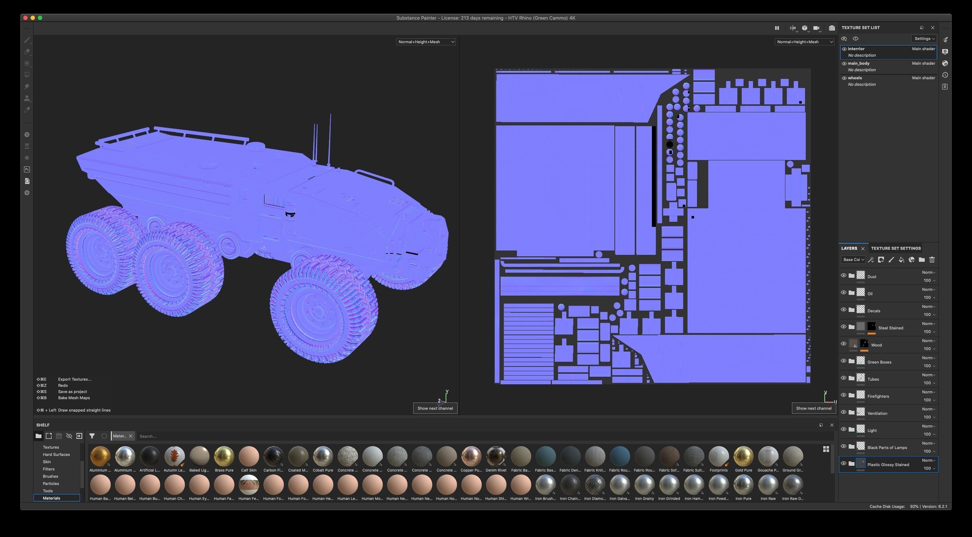Open camera settings video icon

pos(817,28)
